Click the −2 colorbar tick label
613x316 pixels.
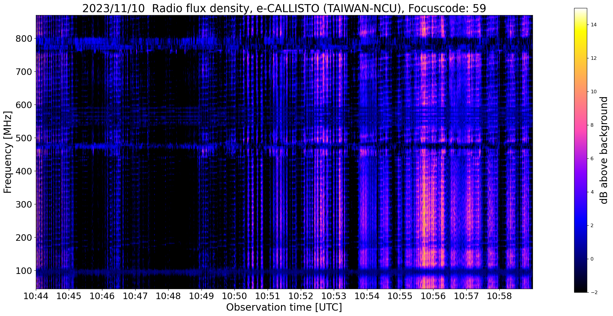click(594, 293)
